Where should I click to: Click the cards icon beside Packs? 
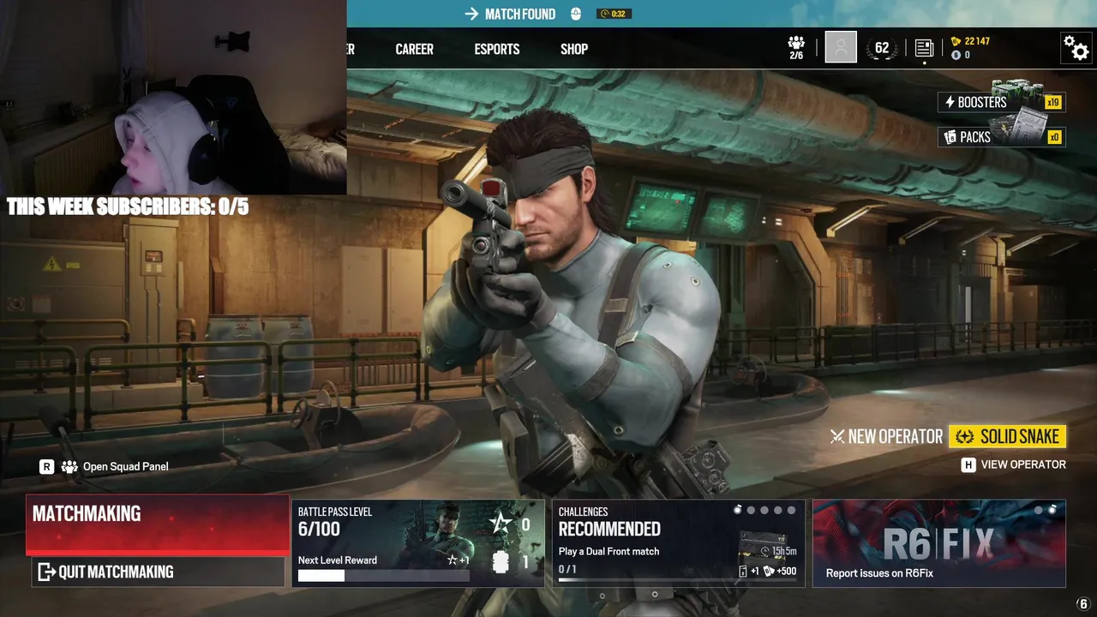tap(950, 137)
